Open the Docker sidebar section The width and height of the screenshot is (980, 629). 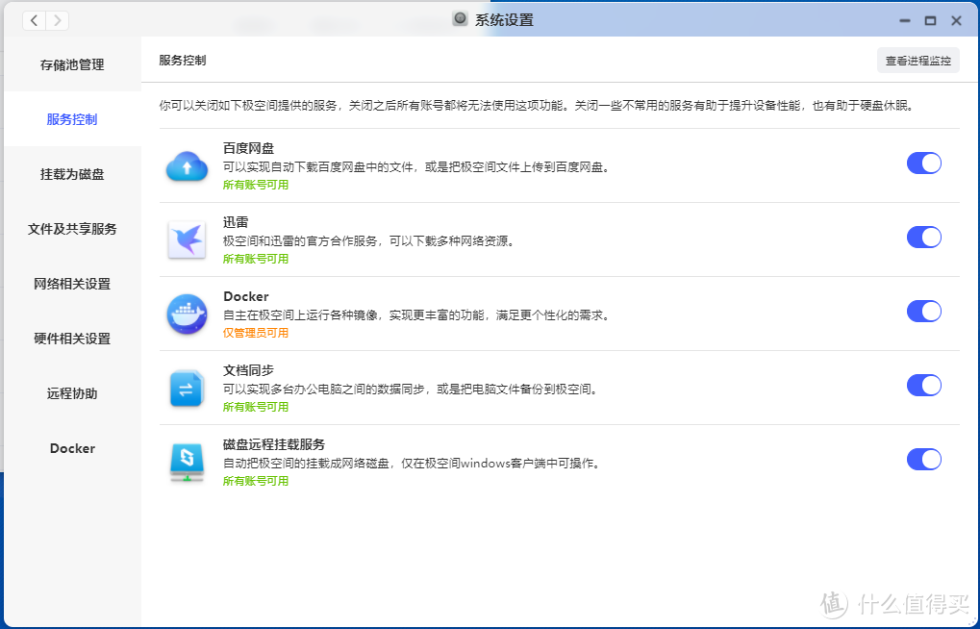point(72,448)
